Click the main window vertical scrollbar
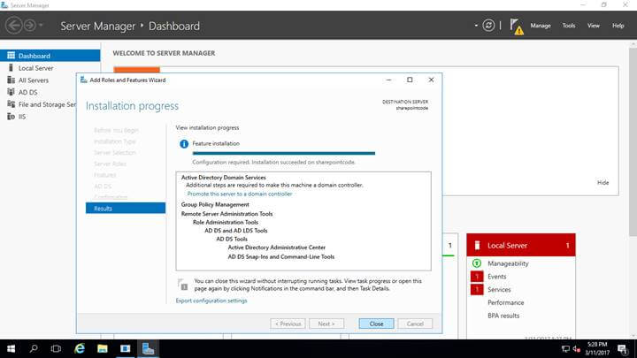Viewport: 637px width, 358px height. click(x=633, y=142)
